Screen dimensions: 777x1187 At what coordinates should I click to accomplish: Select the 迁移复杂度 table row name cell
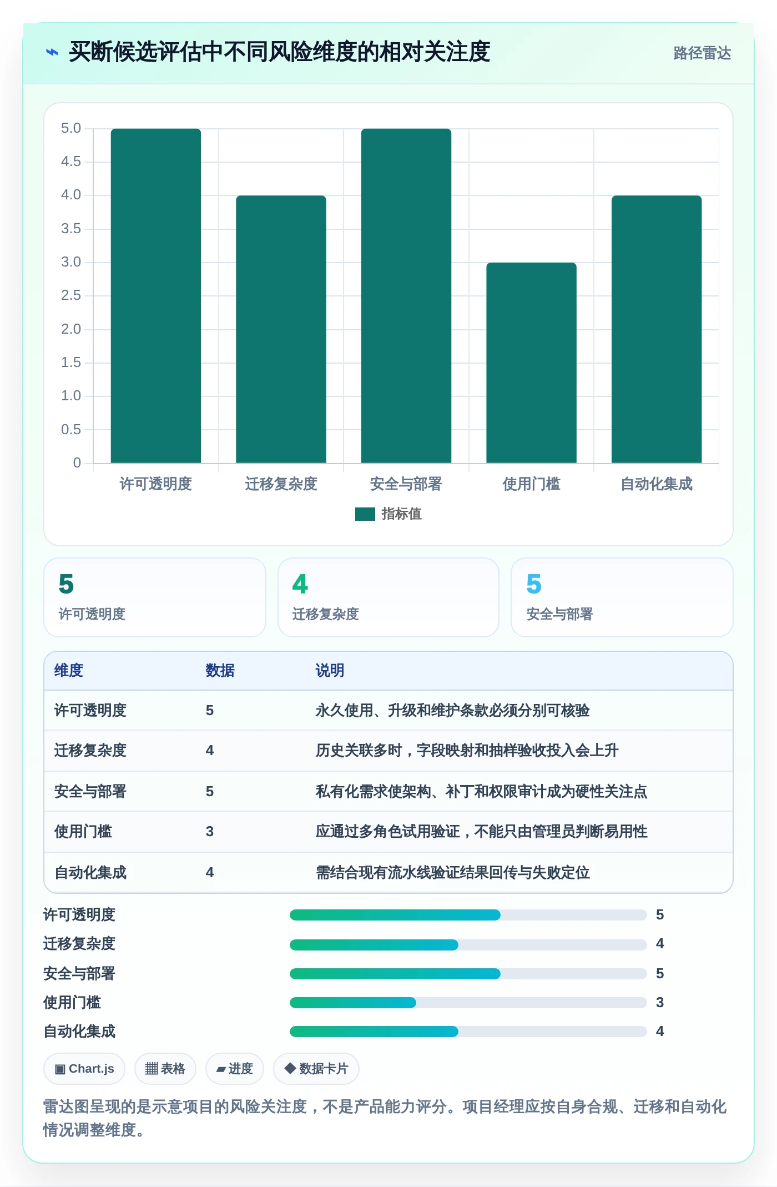[90, 751]
